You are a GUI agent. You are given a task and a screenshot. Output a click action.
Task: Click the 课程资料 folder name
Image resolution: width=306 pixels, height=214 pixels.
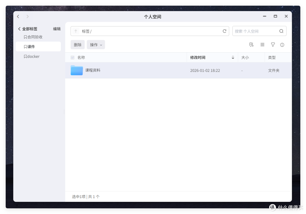(x=93, y=70)
